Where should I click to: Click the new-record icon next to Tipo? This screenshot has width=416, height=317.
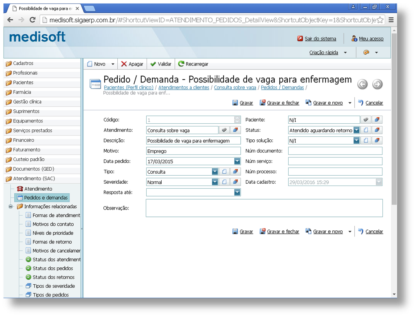tap(224, 171)
